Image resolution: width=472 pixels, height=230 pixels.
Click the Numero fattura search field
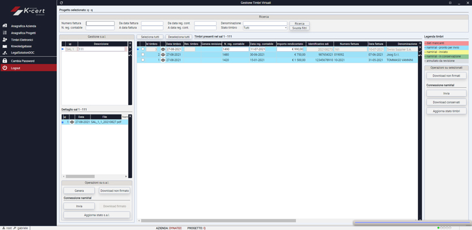[100, 23]
